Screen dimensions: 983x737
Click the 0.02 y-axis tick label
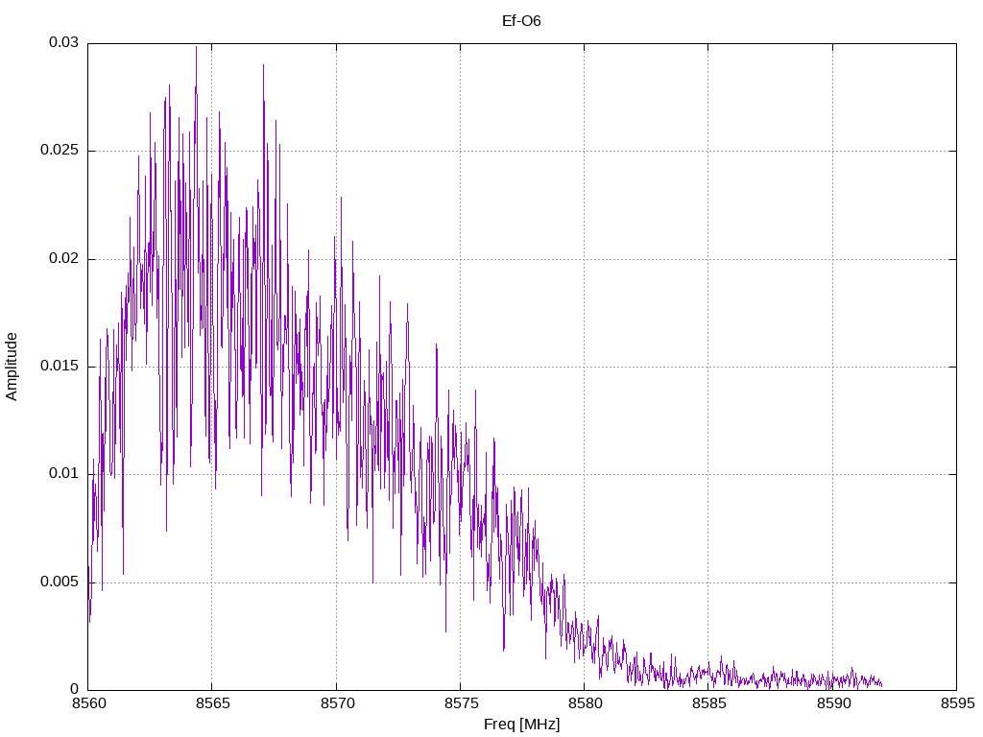tap(64, 258)
